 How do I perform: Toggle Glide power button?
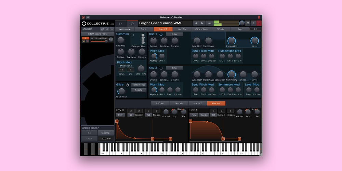(127, 85)
